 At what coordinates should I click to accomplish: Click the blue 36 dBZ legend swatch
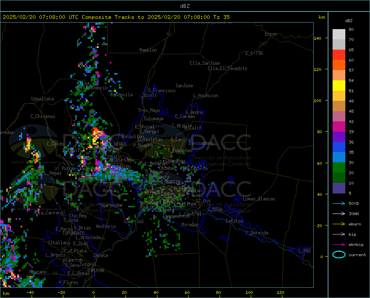(x=339, y=147)
